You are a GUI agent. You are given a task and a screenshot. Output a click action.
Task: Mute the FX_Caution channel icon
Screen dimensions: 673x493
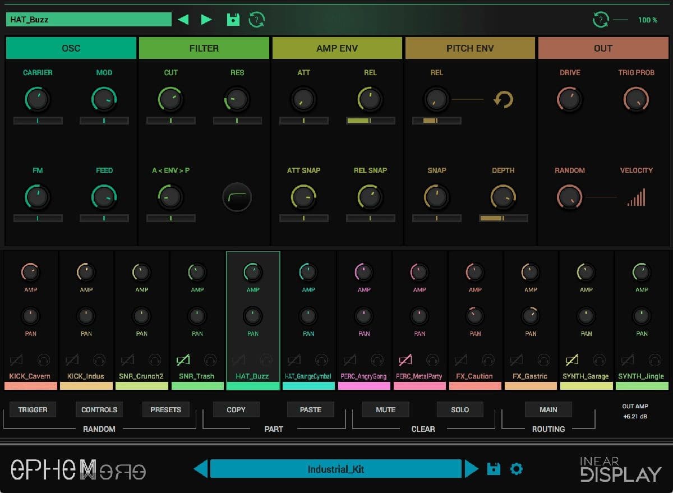[461, 360]
